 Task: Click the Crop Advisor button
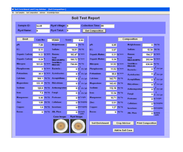(x=123, y=123)
